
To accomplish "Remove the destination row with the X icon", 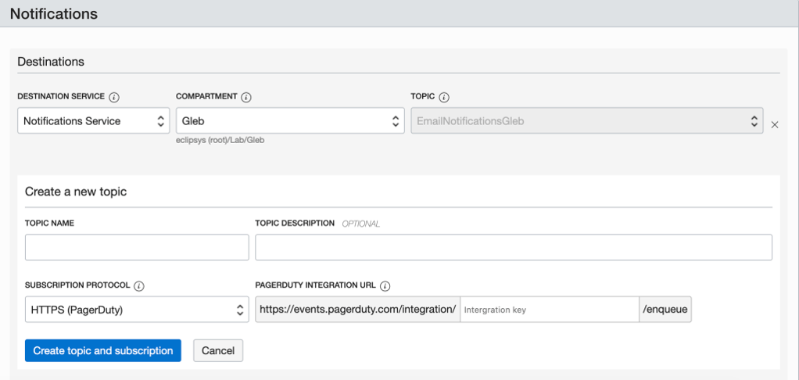I will (775, 124).
